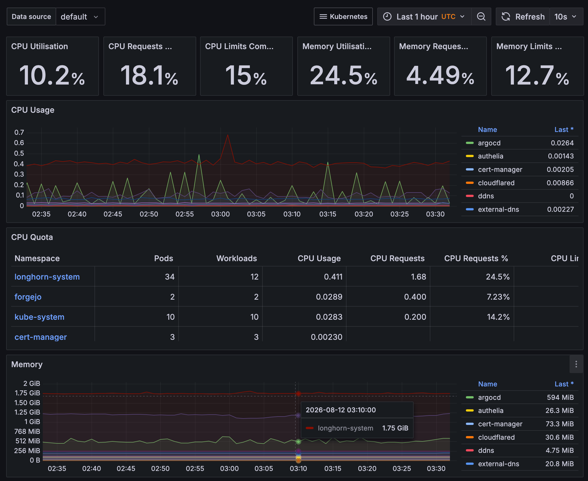Image resolution: width=588 pixels, height=481 pixels.
Task: Open the default data source dropdown
Action: 80,17
